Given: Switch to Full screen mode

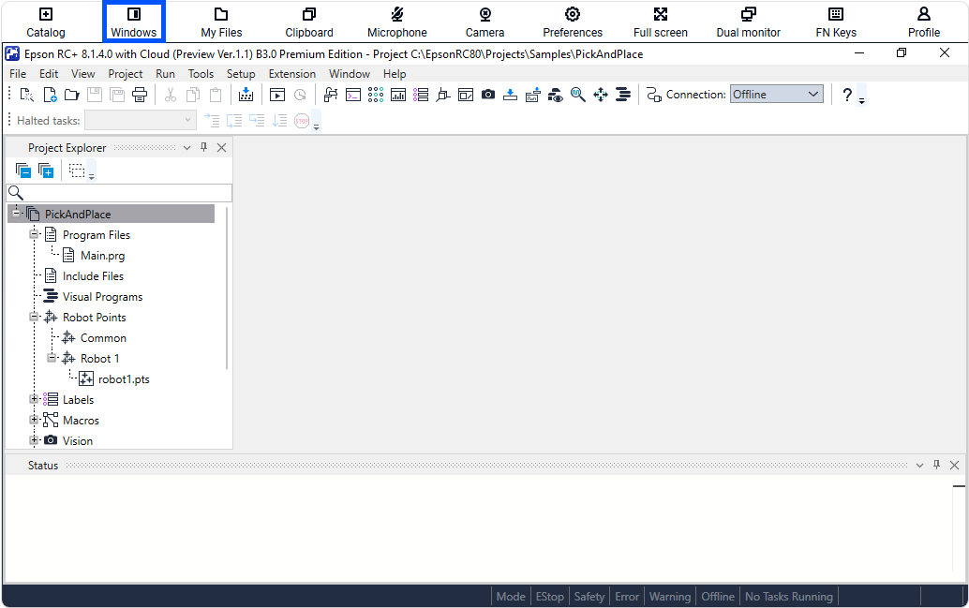Looking at the screenshot, I should click(x=661, y=22).
